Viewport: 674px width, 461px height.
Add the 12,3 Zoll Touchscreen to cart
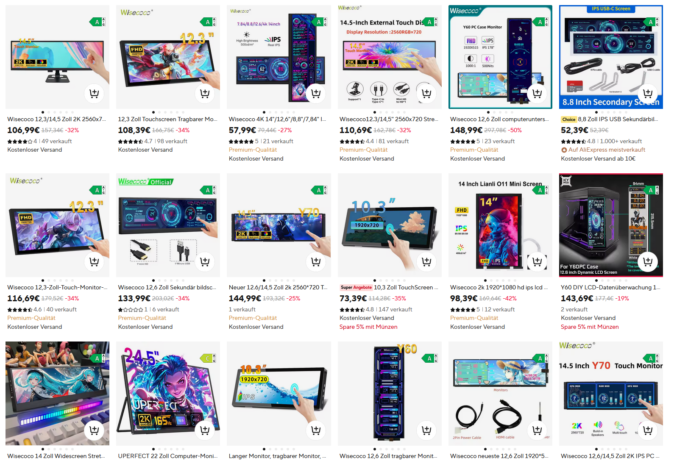click(x=205, y=93)
